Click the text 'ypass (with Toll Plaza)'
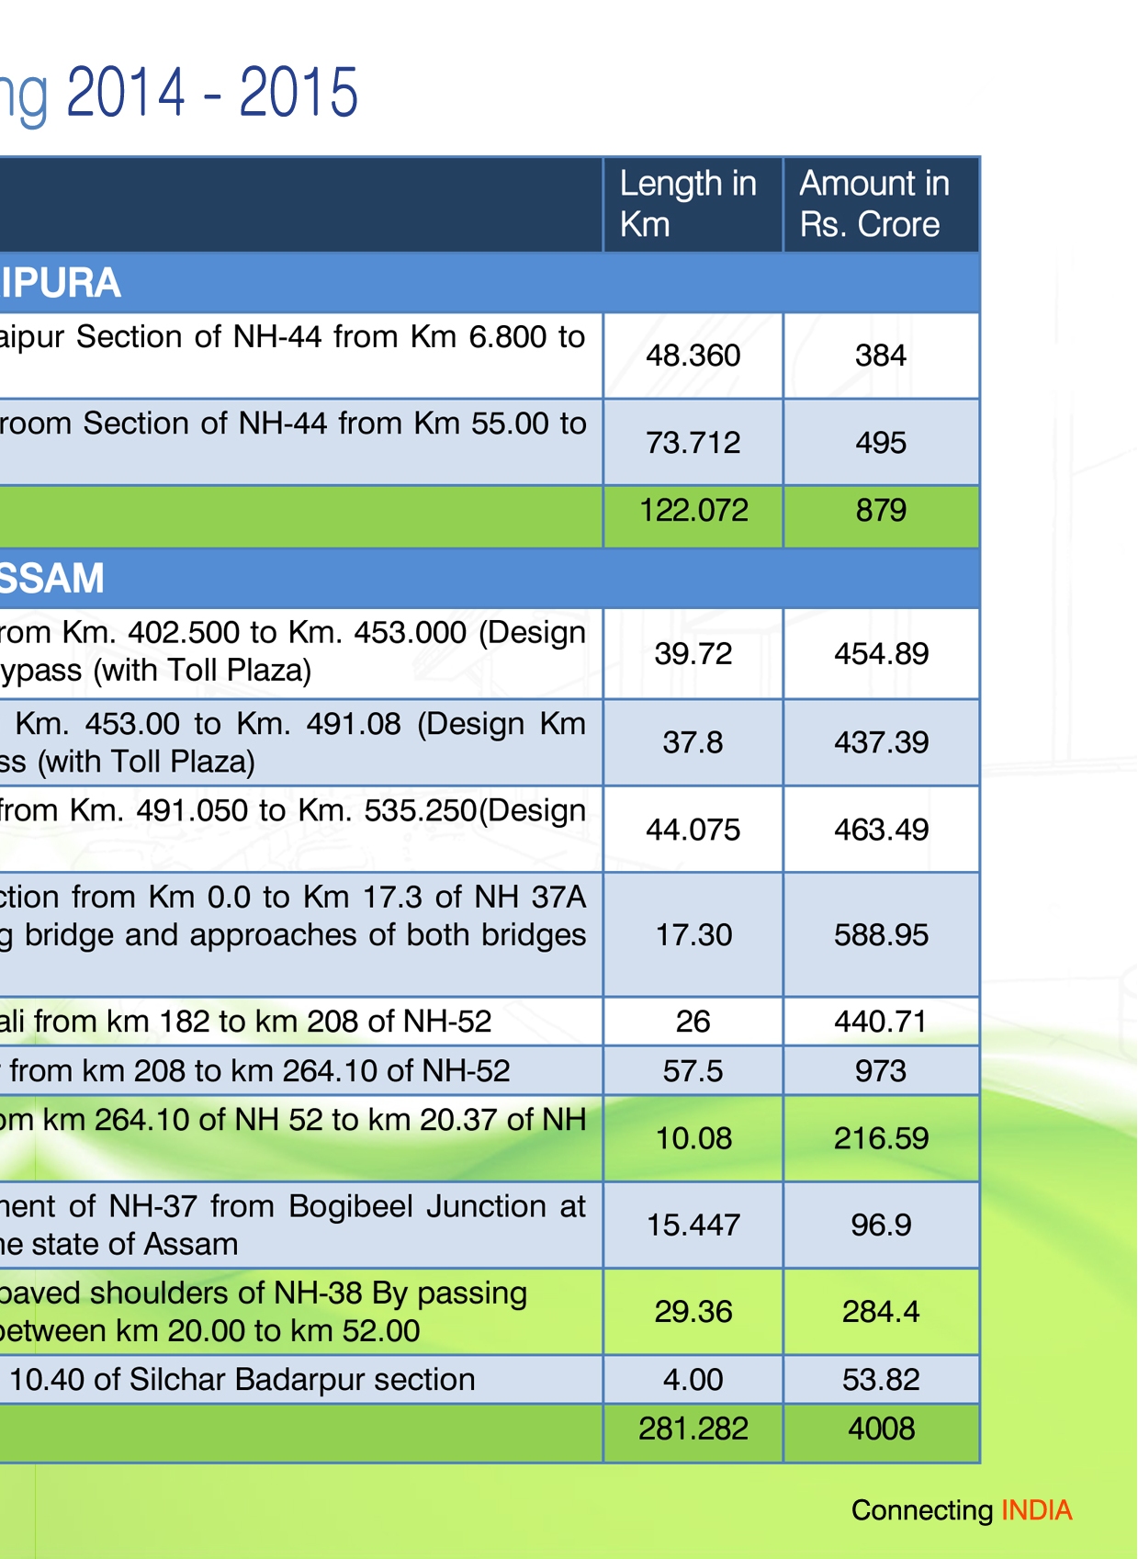This screenshot has height=1559, width=1138. pos(156,671)
